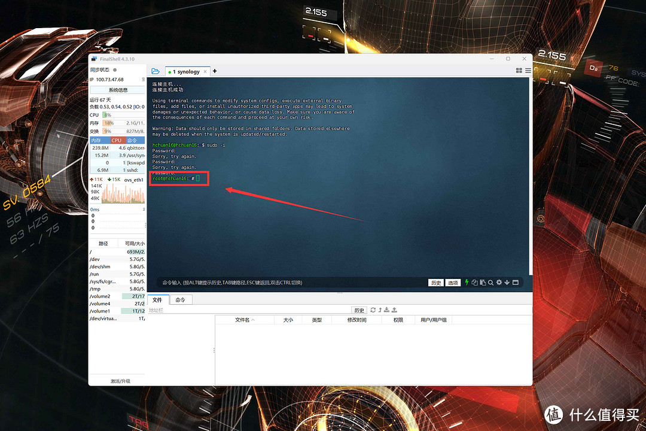Open the 历史 dropdown in the file panel
The image size is (646, 431).
click(x=359, y=309)
